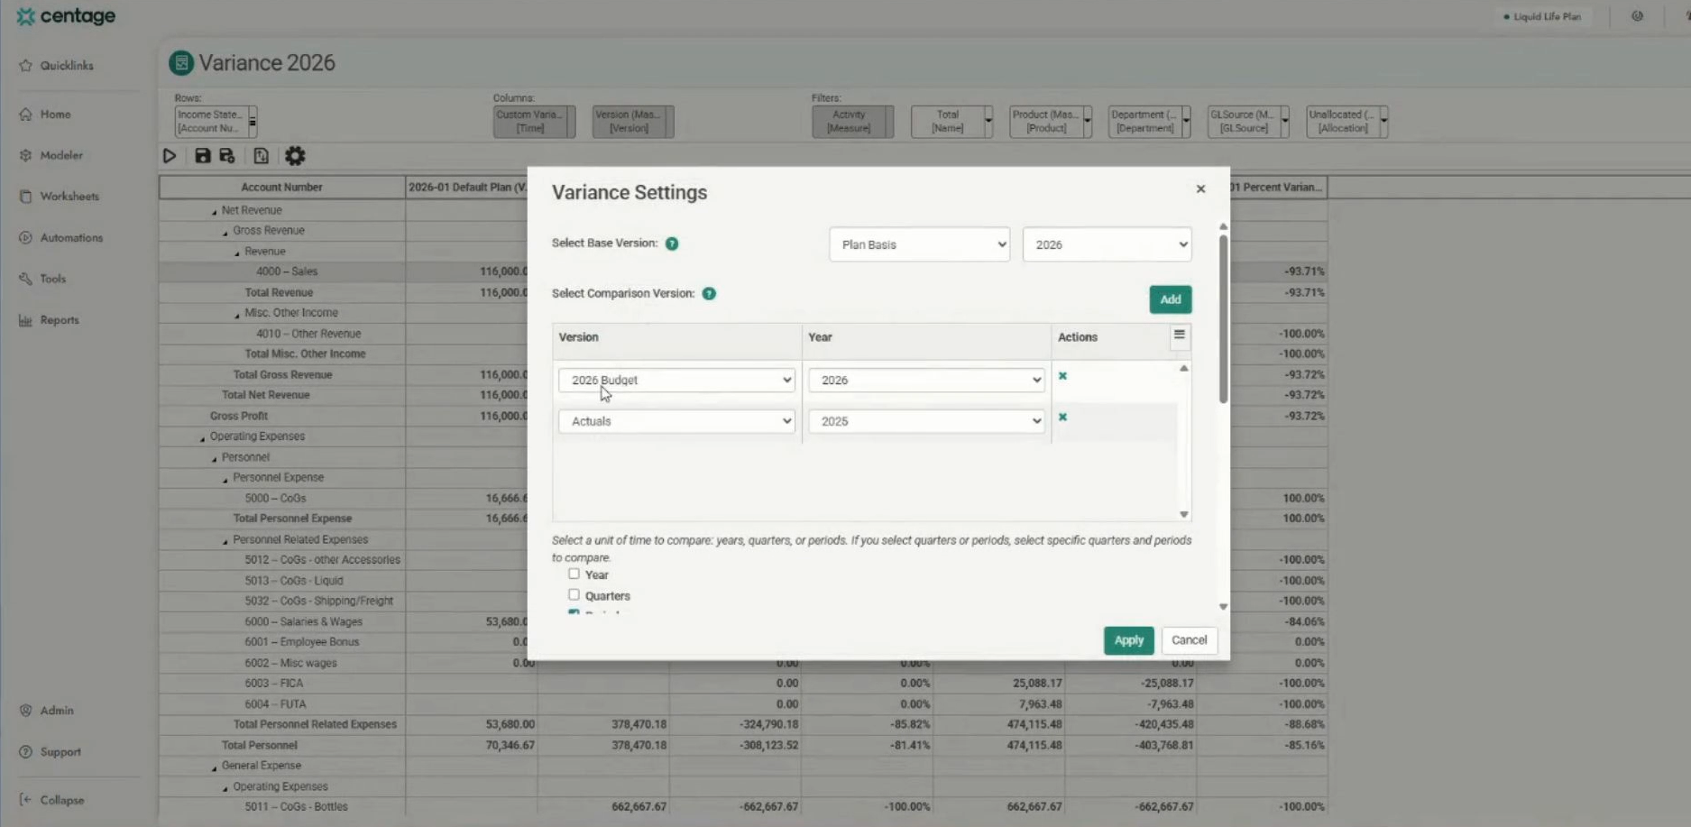Open the Plan Basis base version dropdown
The image size is (1691, 827).
pyautogui.click(x=918, y=244)
